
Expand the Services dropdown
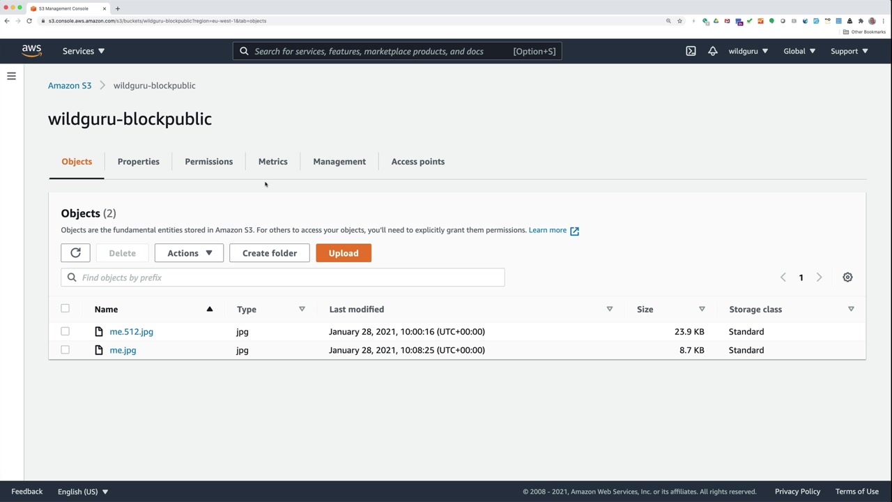click(84, 51)
